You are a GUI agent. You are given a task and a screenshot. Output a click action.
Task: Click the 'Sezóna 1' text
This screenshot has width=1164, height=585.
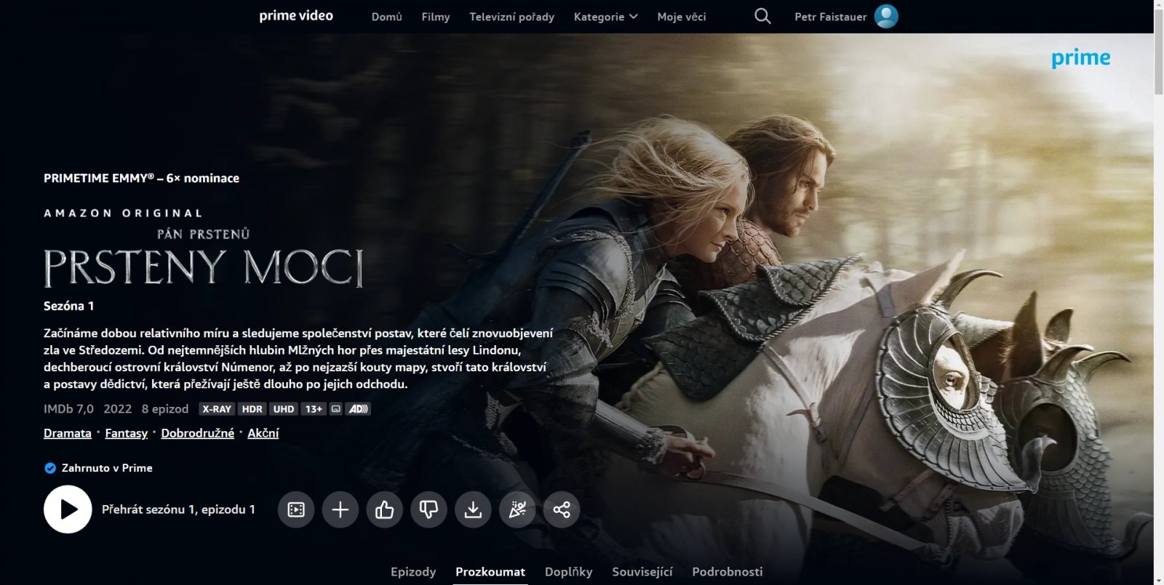click(69, 306)
